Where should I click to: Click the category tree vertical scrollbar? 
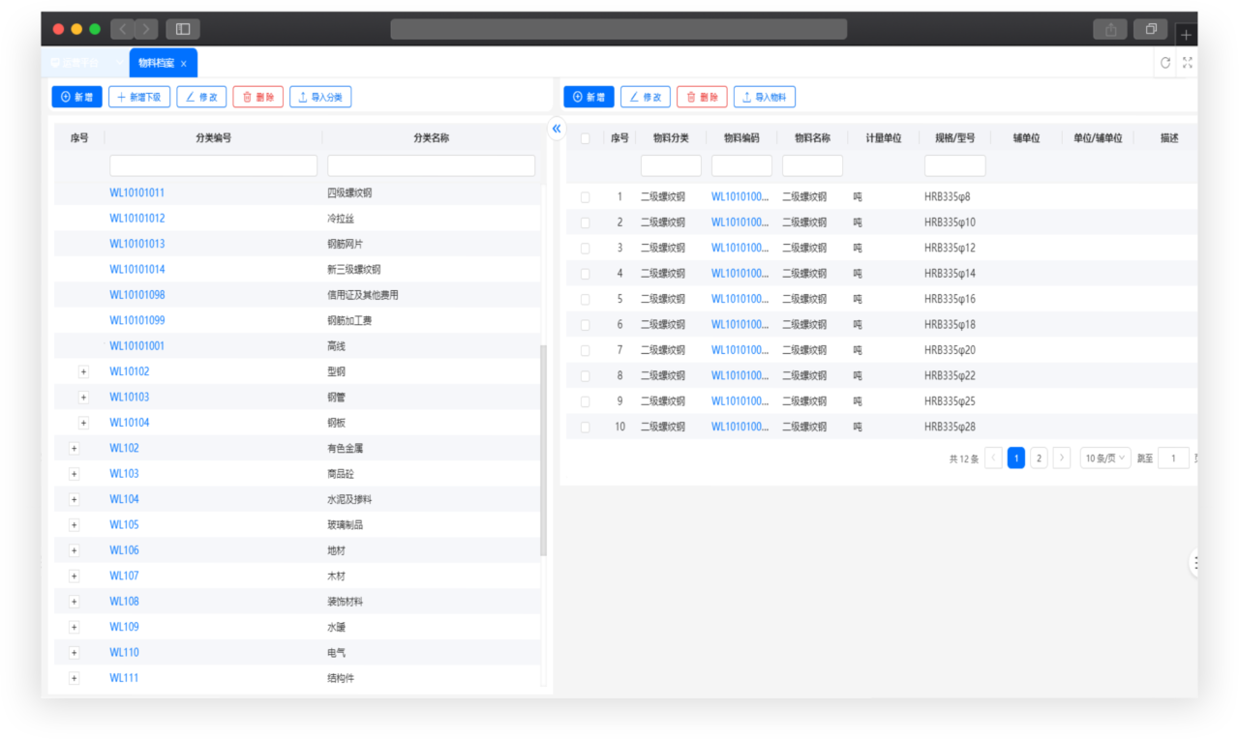pos(543,451)
